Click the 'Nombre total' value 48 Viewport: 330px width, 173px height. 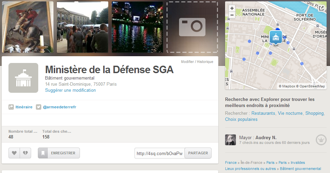11,137
